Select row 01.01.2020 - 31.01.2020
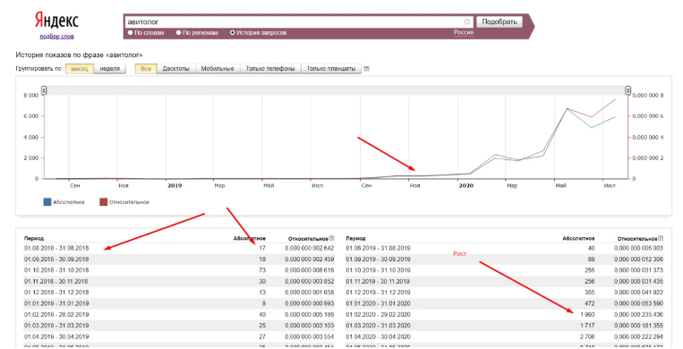Image resolution: width=683 pixels, height=349 pixels. (x=504, y=303)
